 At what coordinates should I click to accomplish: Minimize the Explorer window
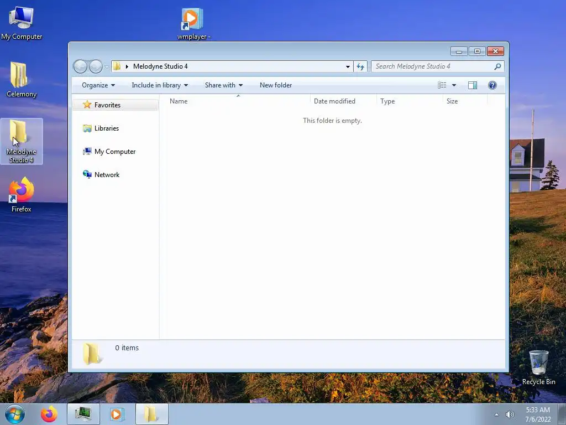pyautogui.click(x=459, y=51)
